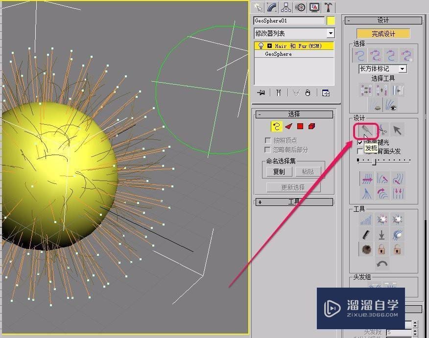Click the yellow object color swatch

pos(332,20)
